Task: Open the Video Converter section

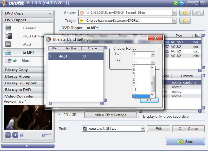Action: pos(23,96)
